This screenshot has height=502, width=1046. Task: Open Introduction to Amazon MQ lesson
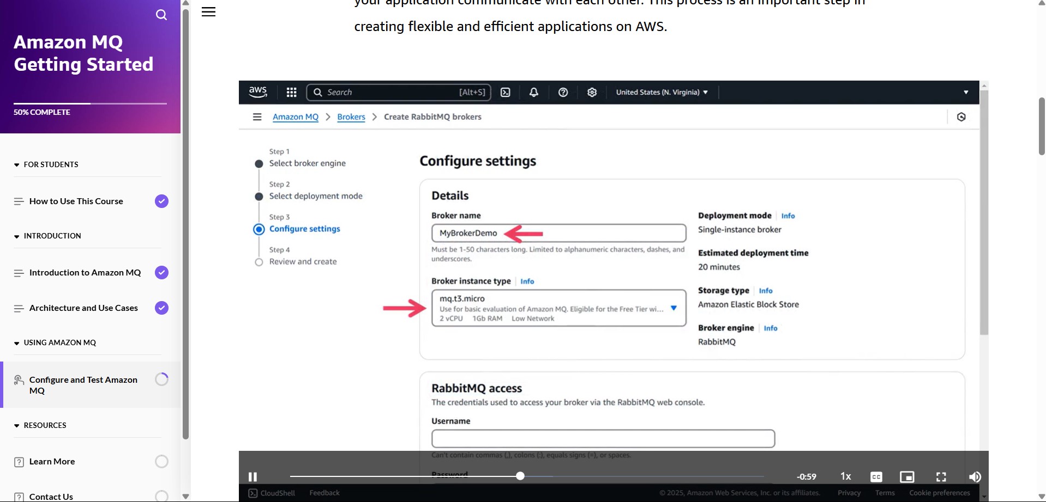[x=85, y=273]
